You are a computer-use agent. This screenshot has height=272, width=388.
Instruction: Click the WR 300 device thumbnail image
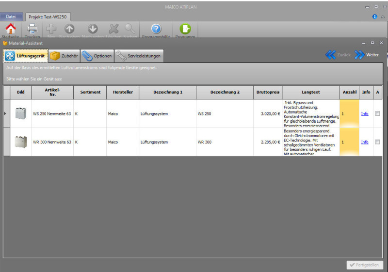coord(21,142)
